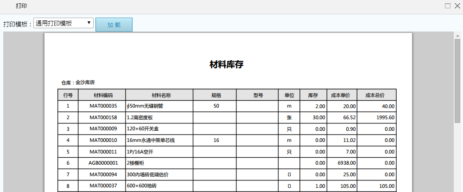463x192 pixels.
Task: Click the 仓库：金沙库房 label
Action: (78, 82)
